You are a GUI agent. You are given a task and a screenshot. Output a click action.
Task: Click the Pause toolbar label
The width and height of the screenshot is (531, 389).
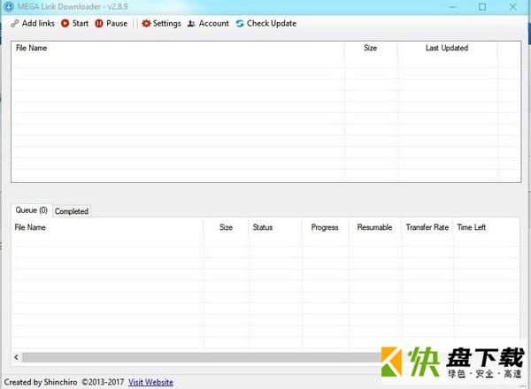click(117, 23)
